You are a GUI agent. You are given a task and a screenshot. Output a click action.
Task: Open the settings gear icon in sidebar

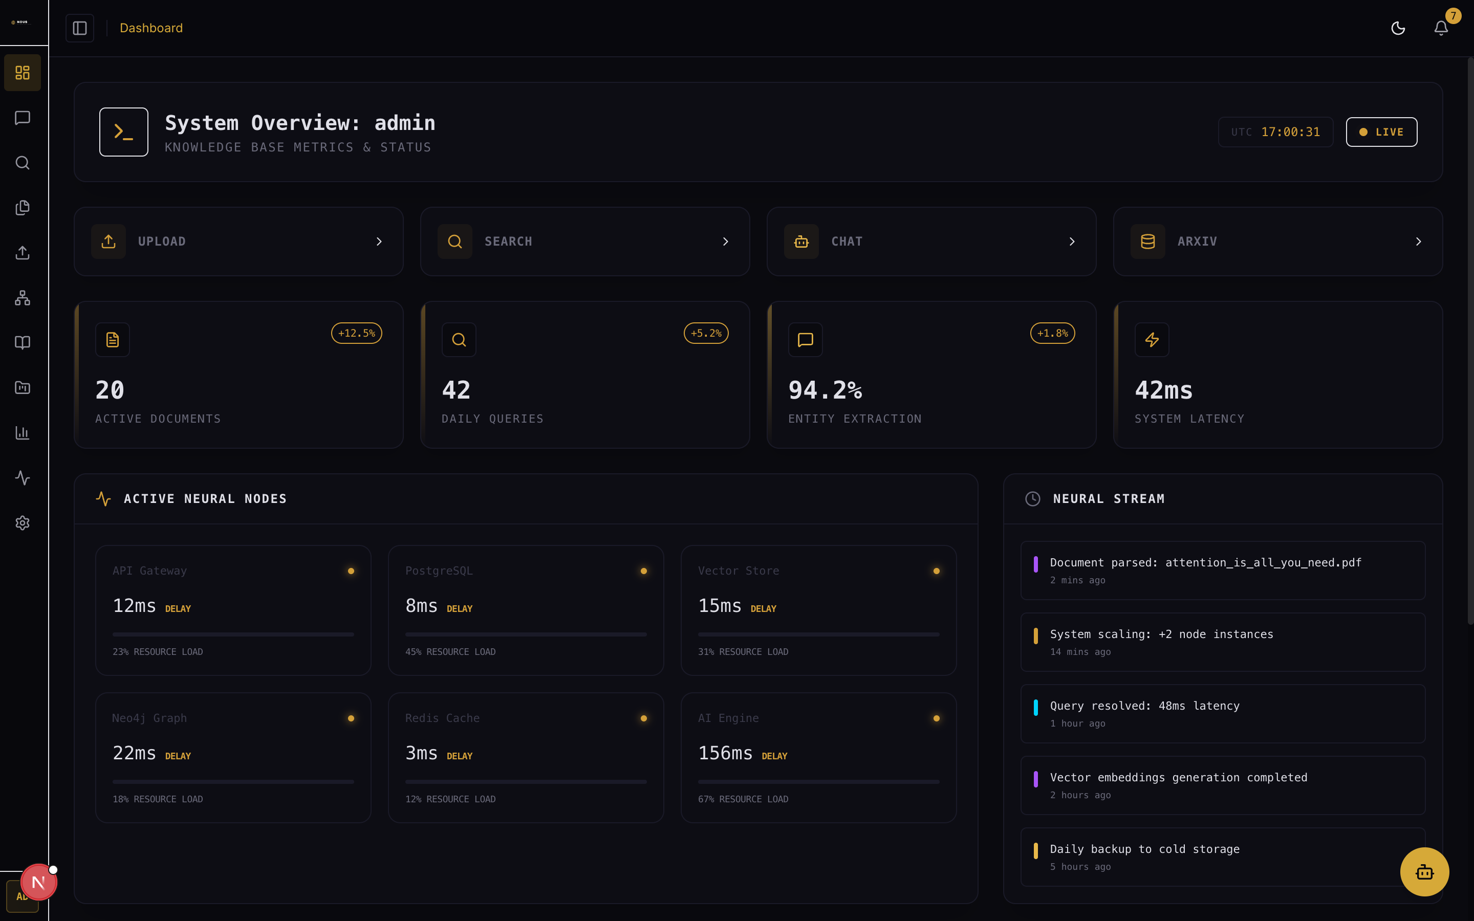[23, 522]
